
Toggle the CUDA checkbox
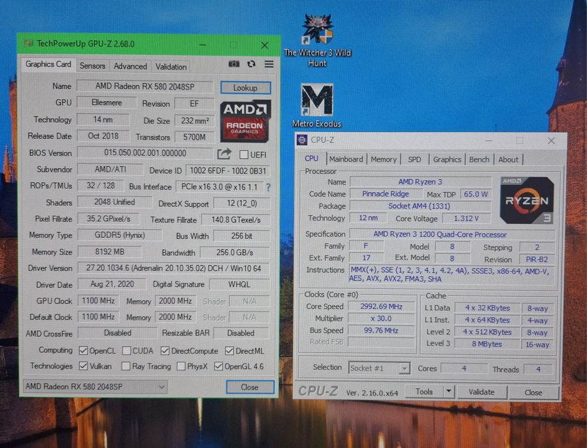coord(127,351)
